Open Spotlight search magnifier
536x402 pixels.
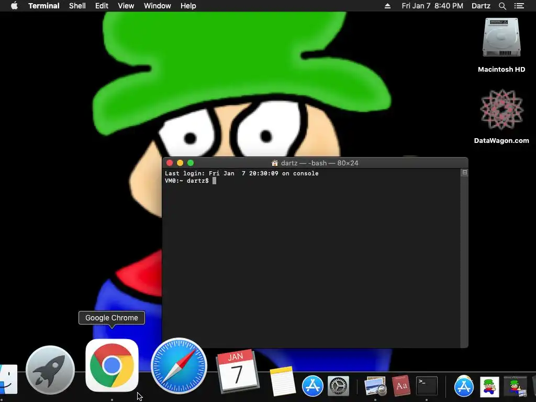tap(502, 6)
